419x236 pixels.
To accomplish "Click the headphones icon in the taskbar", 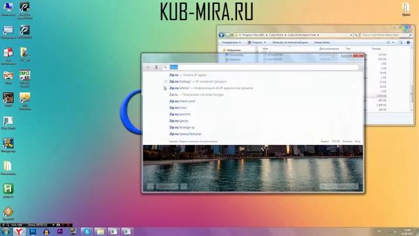I will [46, 231].
